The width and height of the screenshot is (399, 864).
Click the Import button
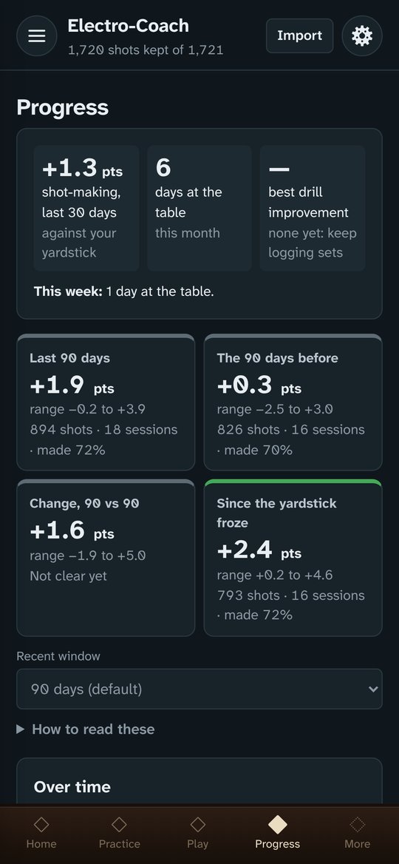click(299, 36)
